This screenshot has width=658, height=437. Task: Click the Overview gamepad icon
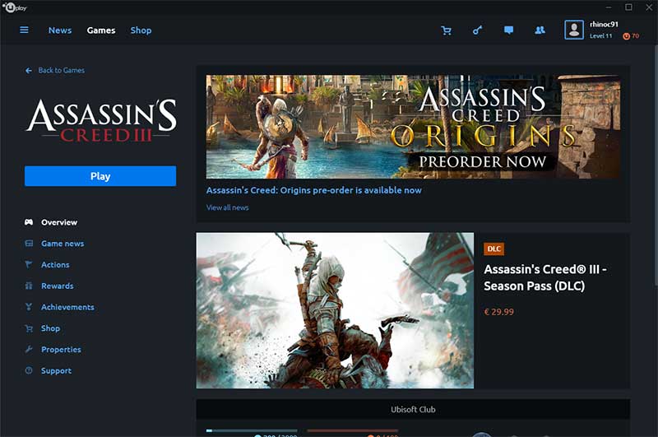29,222
